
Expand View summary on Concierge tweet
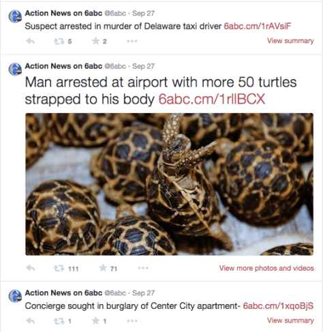pyautogui.click(x=290, y=320)
